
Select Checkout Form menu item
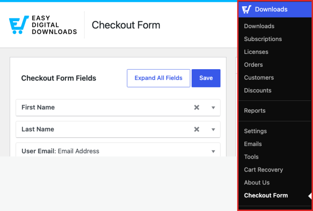click(x=266, y=195)
